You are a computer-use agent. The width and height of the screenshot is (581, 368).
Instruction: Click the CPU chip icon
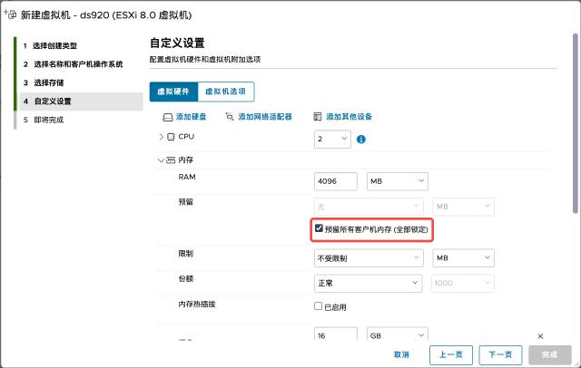point(171,137)
